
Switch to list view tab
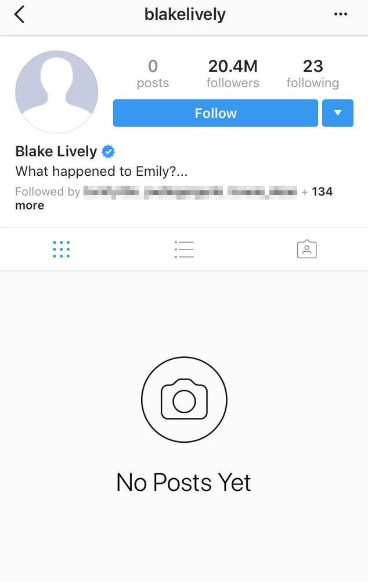click(184, 249)
